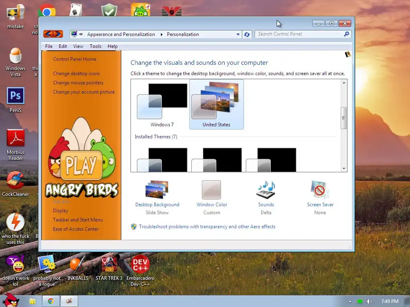Viewport: 410px width, 307px height.
Task: Open Taskbar and Start Menu link
Action: [78, 220]
